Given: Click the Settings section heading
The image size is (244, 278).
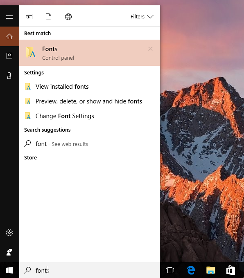Looking at the screenshot, I should [x=34, y=72].
